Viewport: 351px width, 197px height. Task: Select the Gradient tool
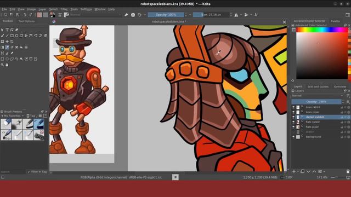(2, 47)
